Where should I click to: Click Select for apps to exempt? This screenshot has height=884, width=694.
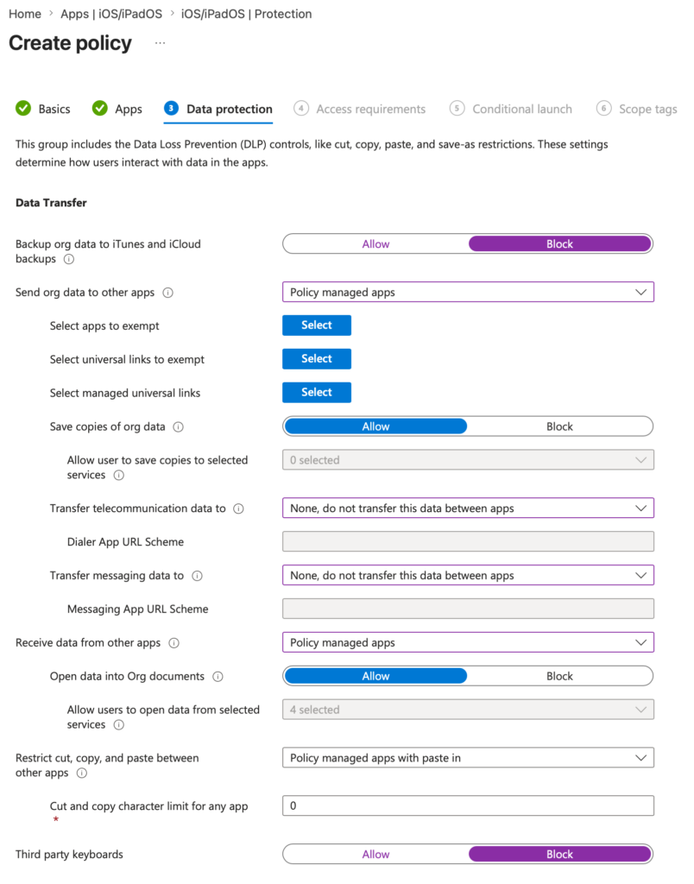(316, 325)
